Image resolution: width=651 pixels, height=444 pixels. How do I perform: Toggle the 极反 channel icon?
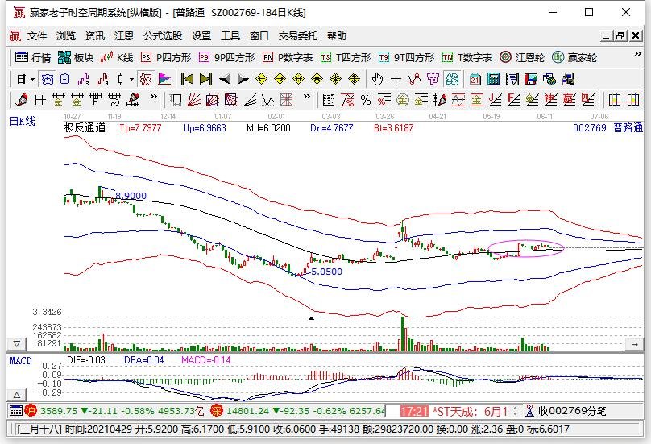(x=146, y=79)
